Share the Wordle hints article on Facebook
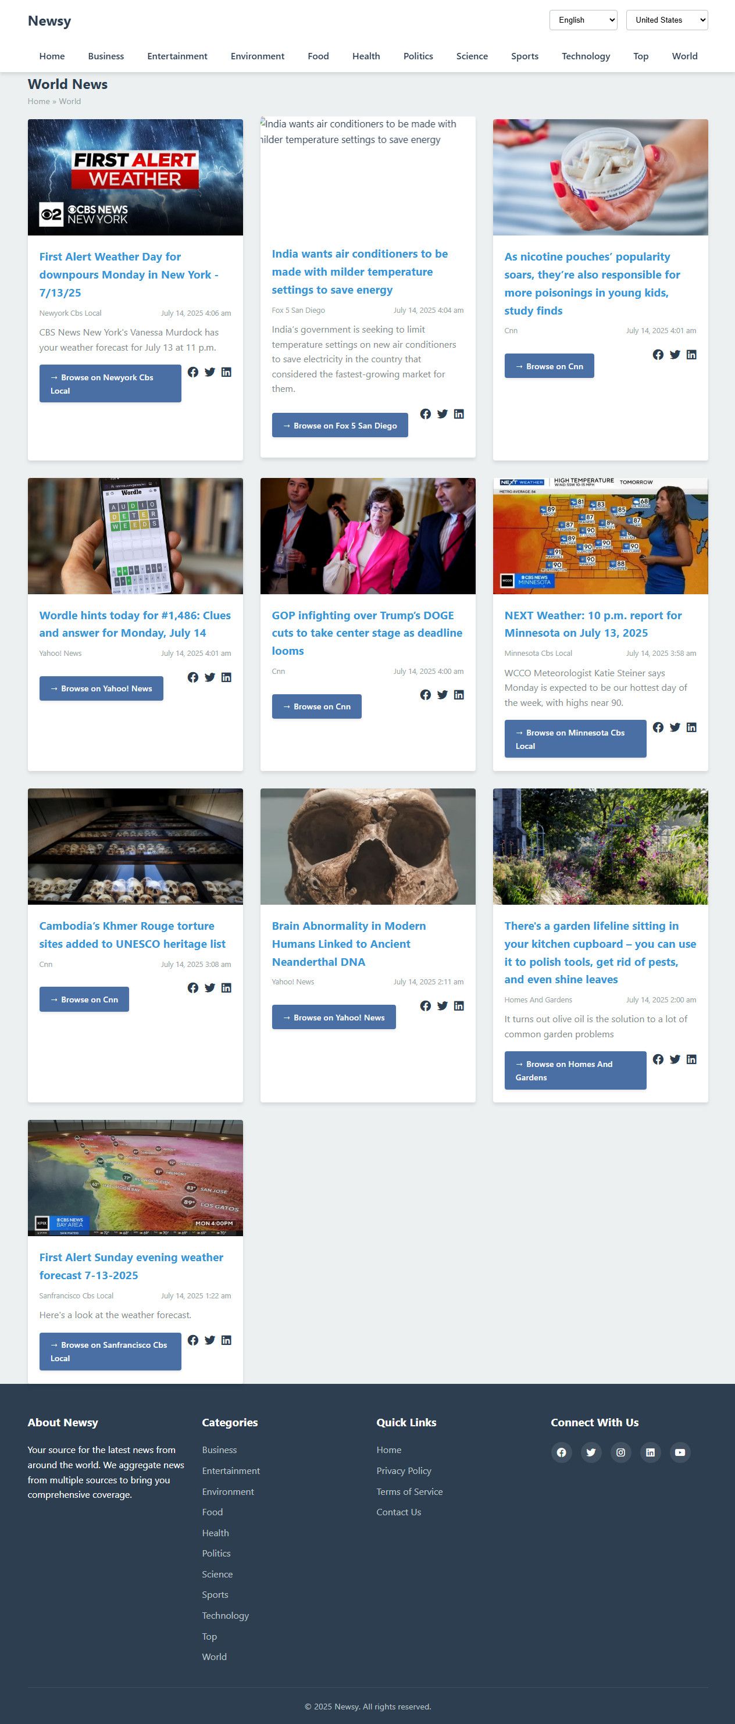The image size is (735, 1724). point(193,677)
